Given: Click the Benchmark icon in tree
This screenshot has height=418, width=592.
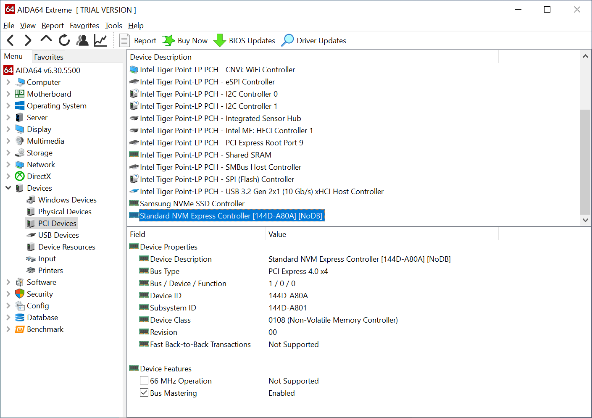Looking at the screenshot, I should (20, 329).
